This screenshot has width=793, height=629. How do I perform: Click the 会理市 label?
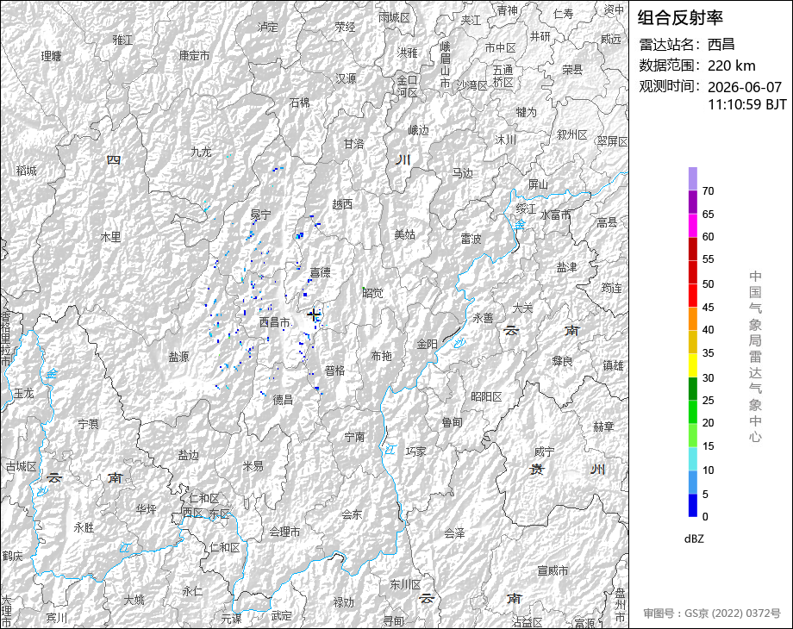(x=284, y=532)
